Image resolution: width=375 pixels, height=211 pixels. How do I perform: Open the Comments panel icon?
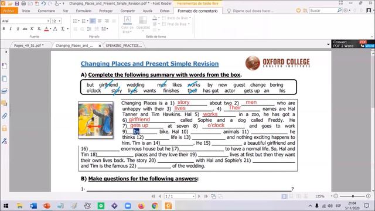tap(5, 103)
